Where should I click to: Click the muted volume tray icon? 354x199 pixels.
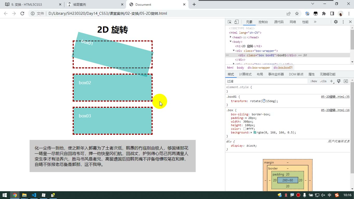pyautogui.click(x=323, y=195)
